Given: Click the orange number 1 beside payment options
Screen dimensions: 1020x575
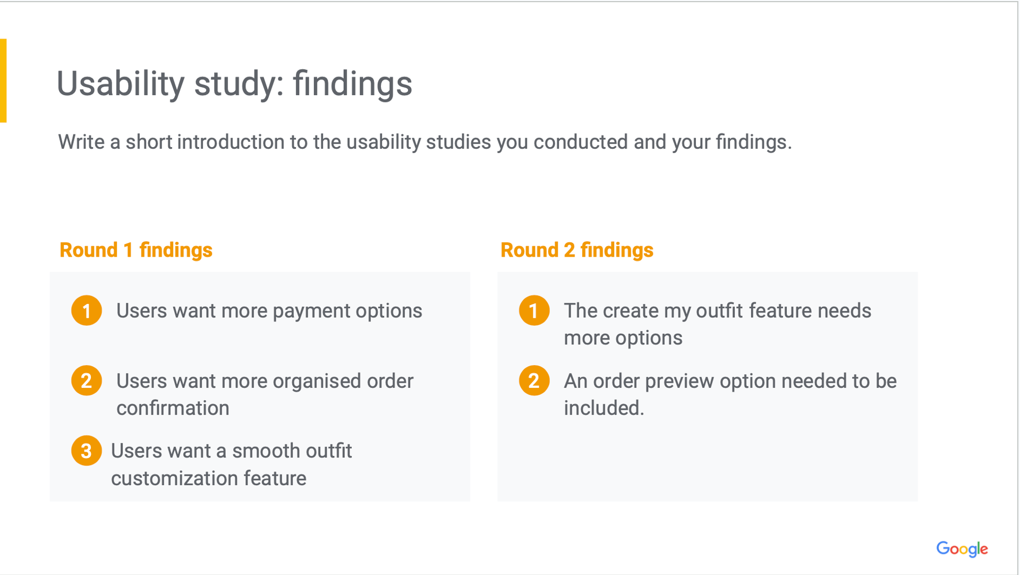Looking at the screenshot, I should click(87, 311).
